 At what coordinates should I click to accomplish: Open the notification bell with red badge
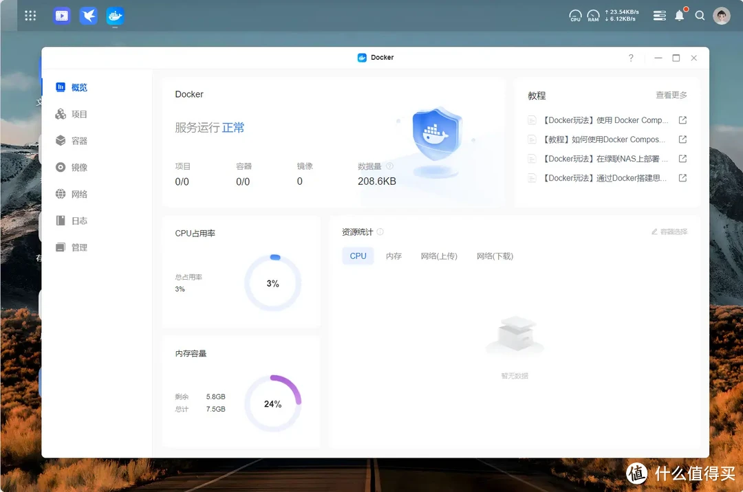click(x=680, y=15)
